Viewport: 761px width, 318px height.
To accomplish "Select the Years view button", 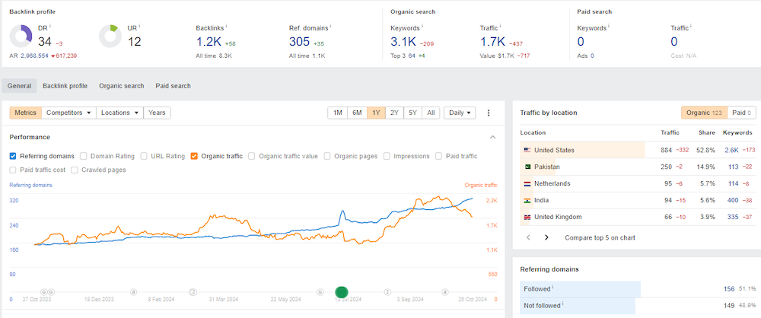I will click(x=157, y=113).
